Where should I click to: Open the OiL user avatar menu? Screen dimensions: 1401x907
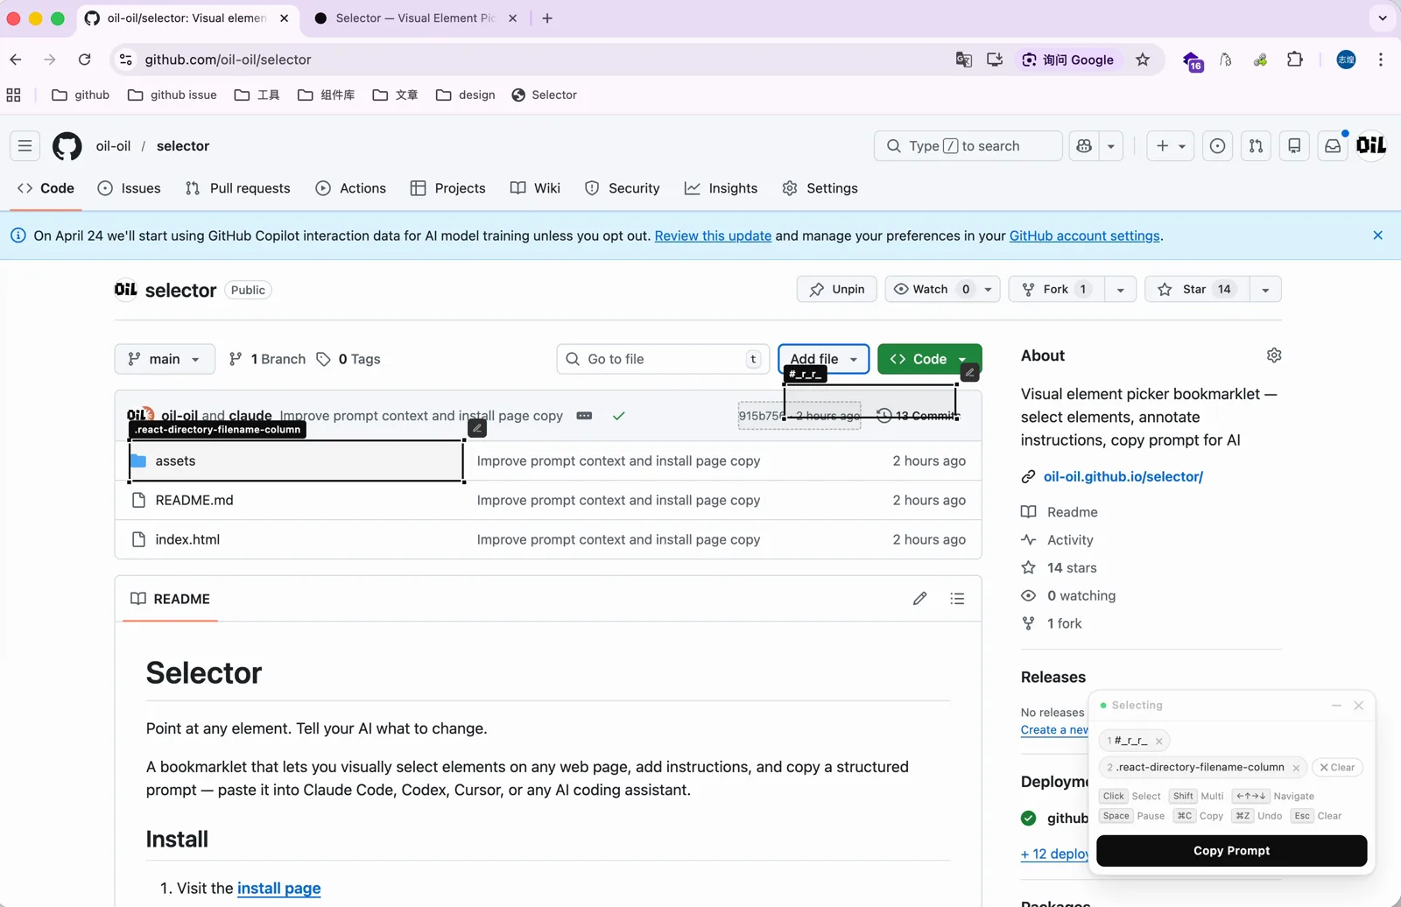coord(1371,145)
